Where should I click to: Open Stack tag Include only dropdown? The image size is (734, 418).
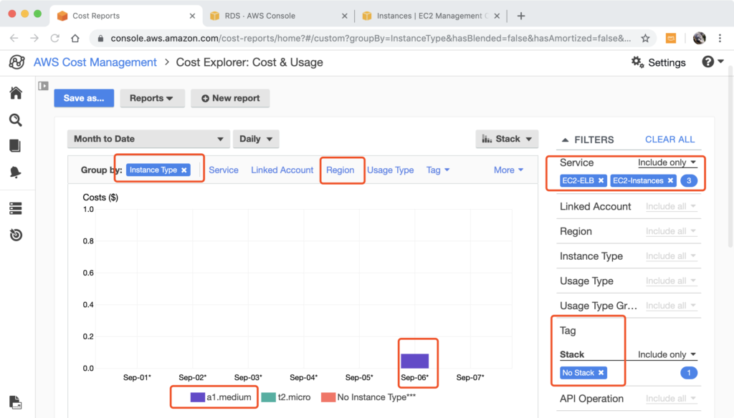tap(667, 354)
